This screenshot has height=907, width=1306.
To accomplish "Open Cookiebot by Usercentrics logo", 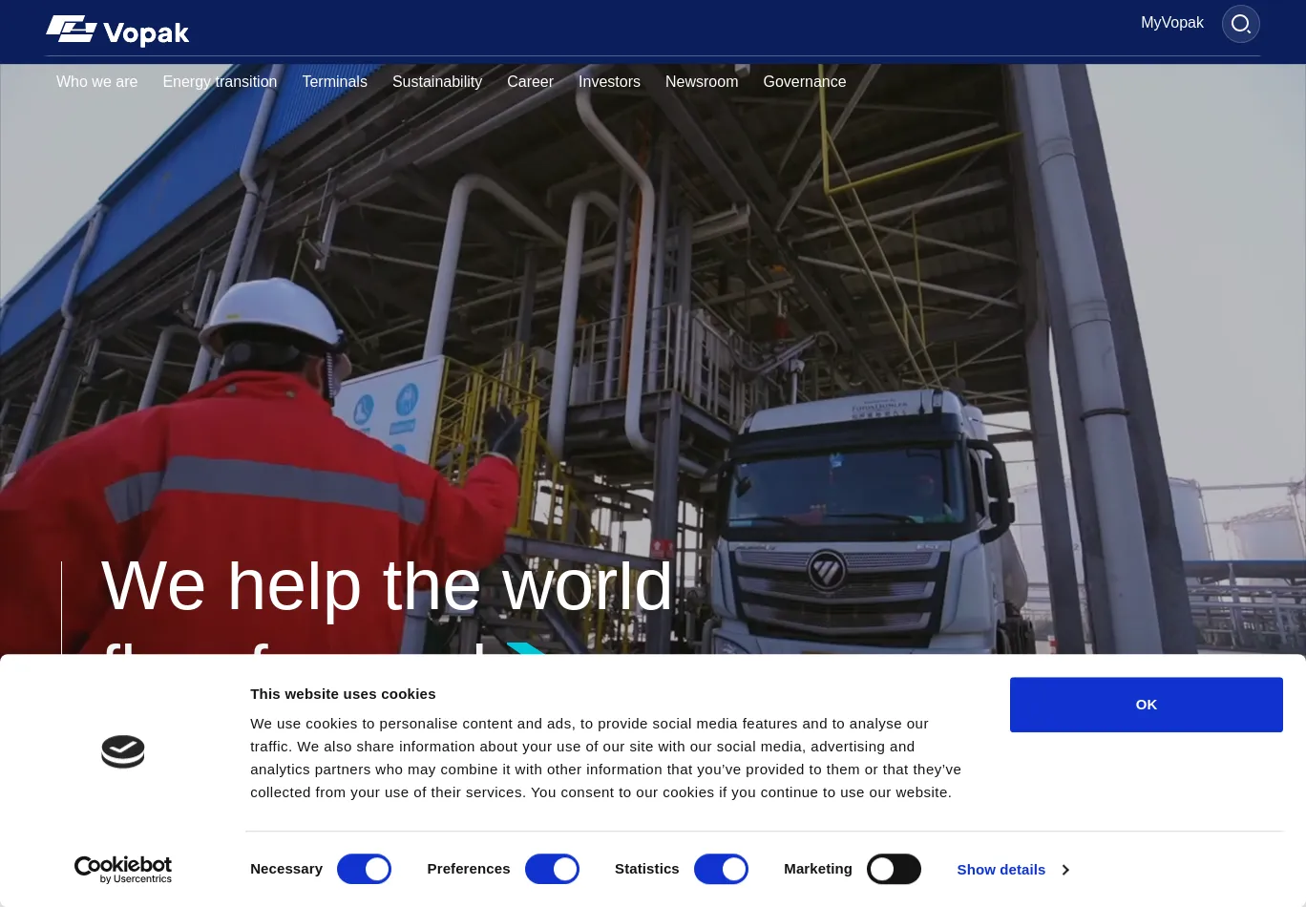I will pos(123,870).
